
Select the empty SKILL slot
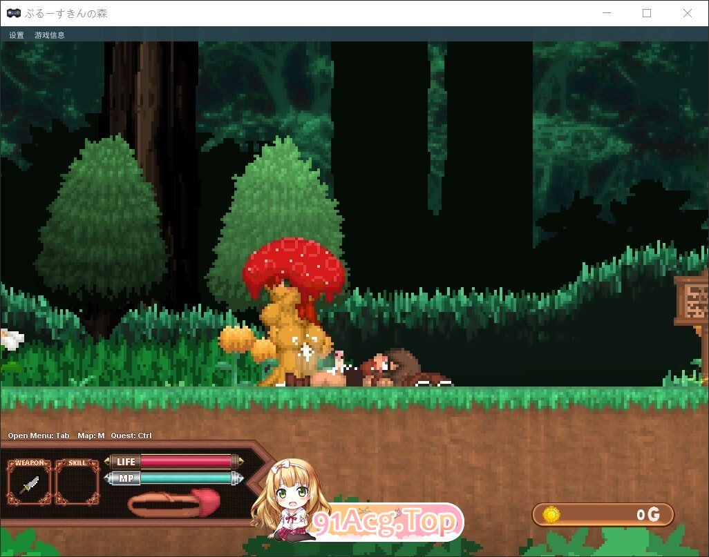click(x=77, y=483)
